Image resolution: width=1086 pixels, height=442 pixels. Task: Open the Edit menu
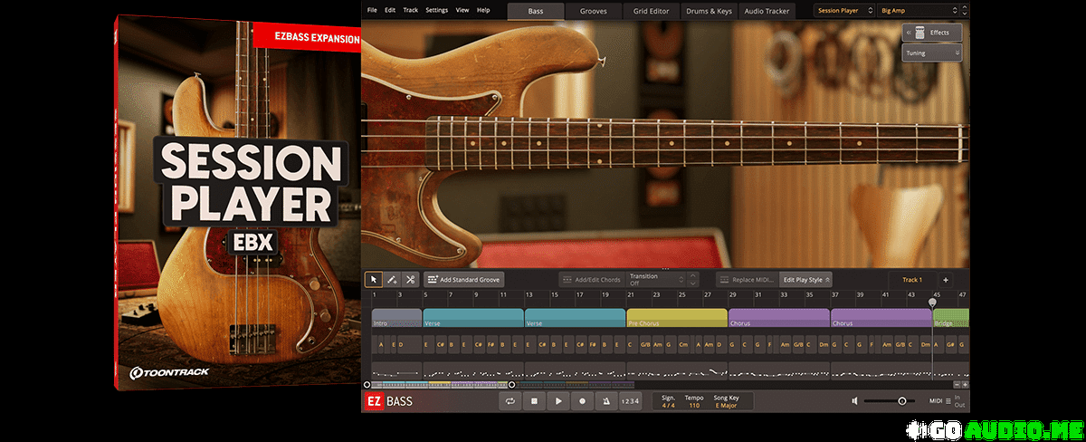click(x=390, y=10)
